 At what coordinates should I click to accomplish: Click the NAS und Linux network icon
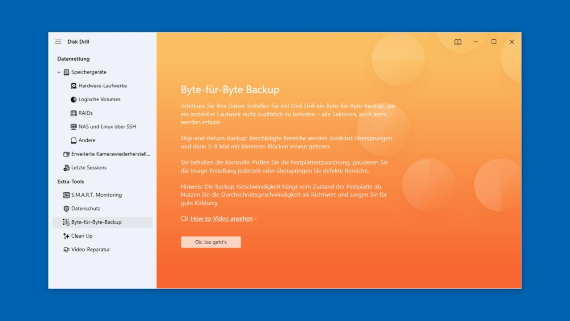[74, 127]
